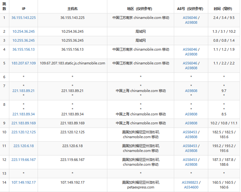Click AS9808 link in hop 11 row

tap(191, 151)
